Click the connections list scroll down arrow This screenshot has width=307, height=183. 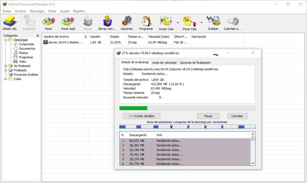click(253, 163)
